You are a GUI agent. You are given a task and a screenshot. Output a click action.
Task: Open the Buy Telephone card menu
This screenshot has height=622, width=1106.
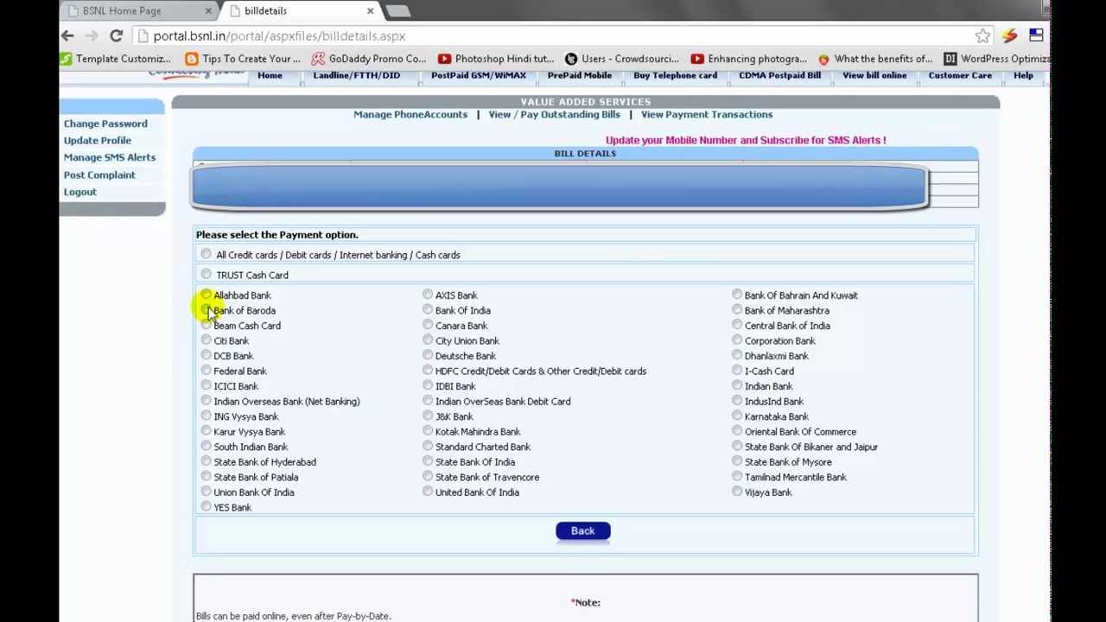675,75
